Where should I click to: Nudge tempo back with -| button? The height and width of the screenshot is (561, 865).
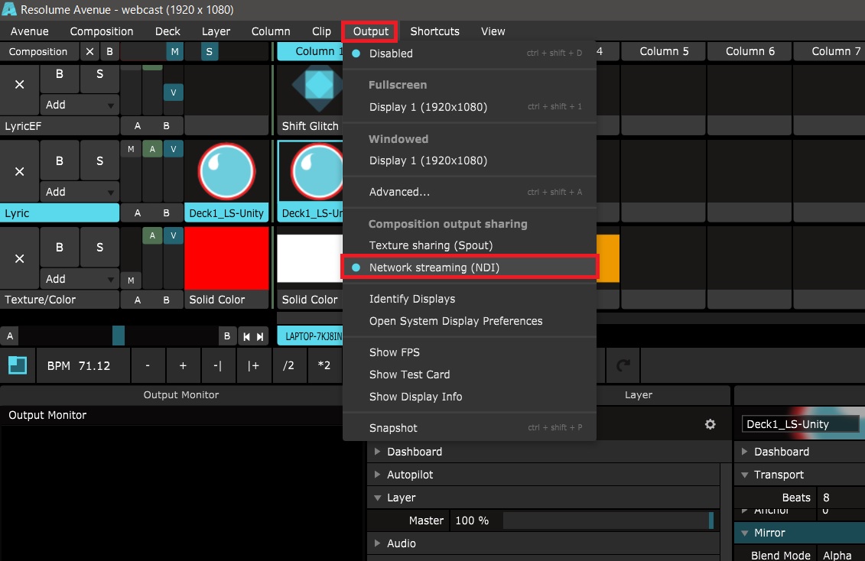click(218, 365)
